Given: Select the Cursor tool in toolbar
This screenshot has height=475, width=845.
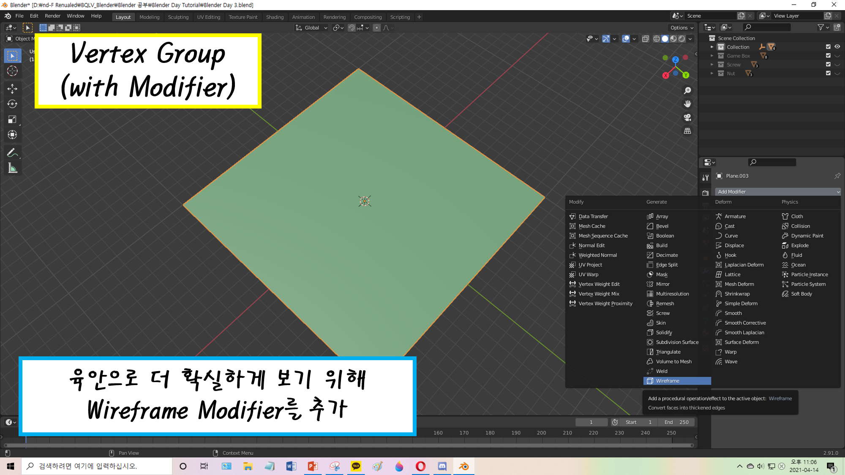Looking at the screenshot, I should coord(12,71).
